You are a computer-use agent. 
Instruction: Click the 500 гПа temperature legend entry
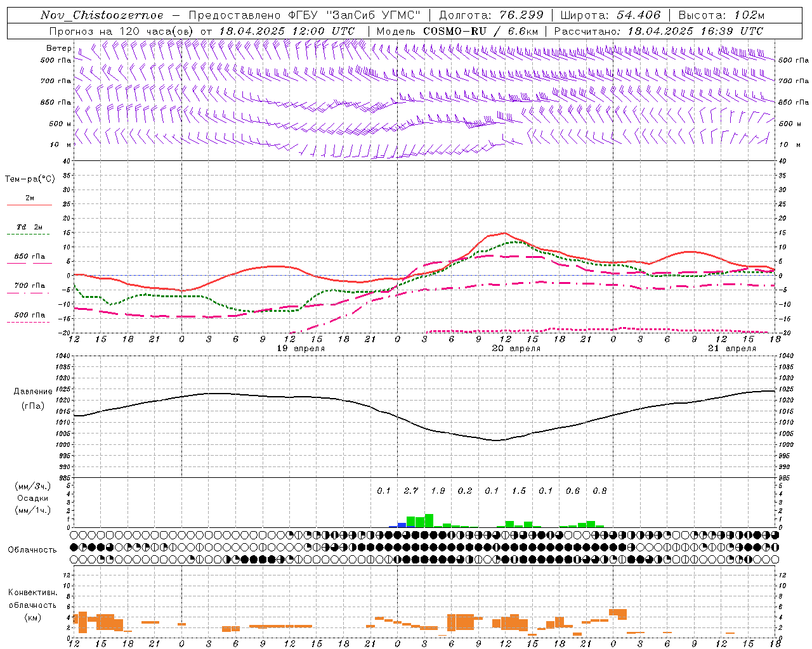pyautogui.click(x=29, y=315)
